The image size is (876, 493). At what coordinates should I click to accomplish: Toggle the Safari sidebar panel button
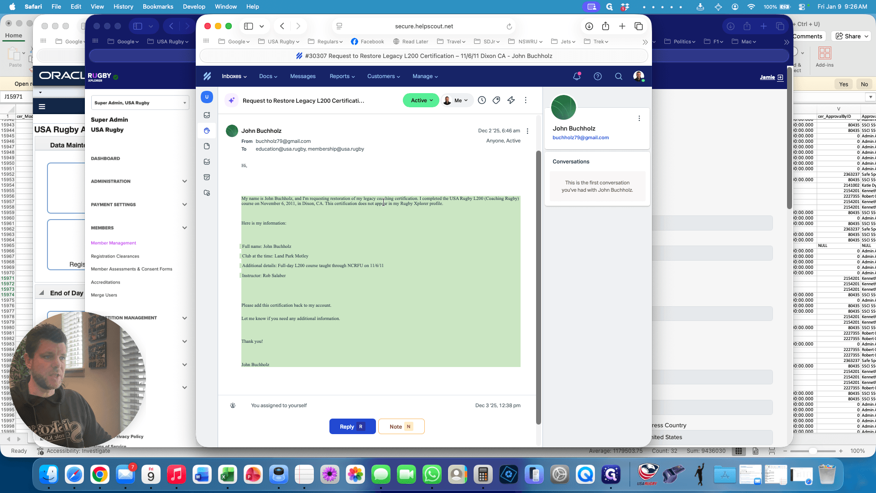coord(249,26)
